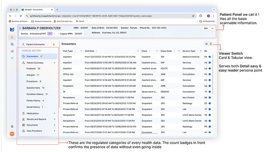Filter the Visit Type column
Viewport: 269px width, 152px height.
[x=81, y=51]
